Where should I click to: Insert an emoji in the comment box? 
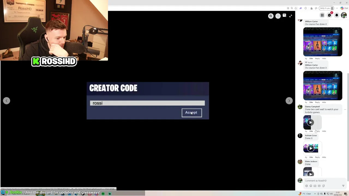[311, 186]
